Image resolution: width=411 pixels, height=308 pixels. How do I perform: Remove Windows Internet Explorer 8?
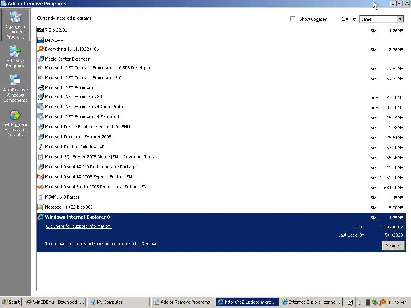(393, 246)
